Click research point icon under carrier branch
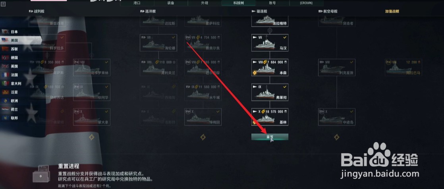 (336, 137)
